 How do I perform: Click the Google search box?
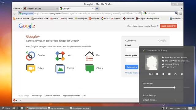tap(161, 13)
